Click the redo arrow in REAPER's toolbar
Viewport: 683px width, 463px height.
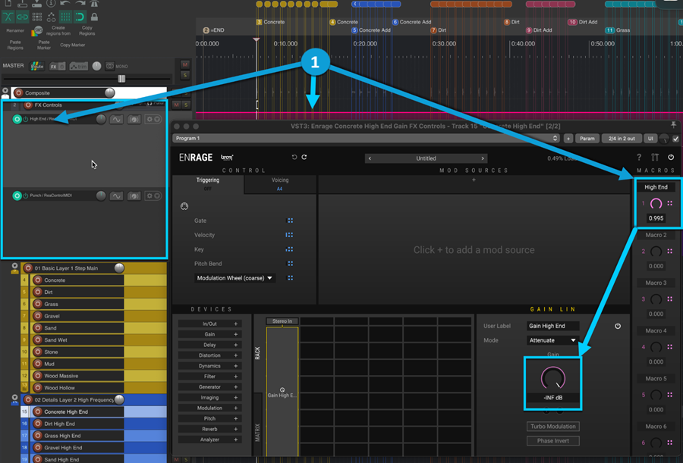click(x=80, y=4)
